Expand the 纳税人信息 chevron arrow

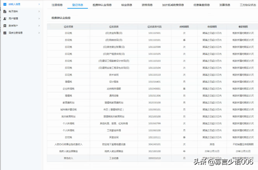pos(39,4)
